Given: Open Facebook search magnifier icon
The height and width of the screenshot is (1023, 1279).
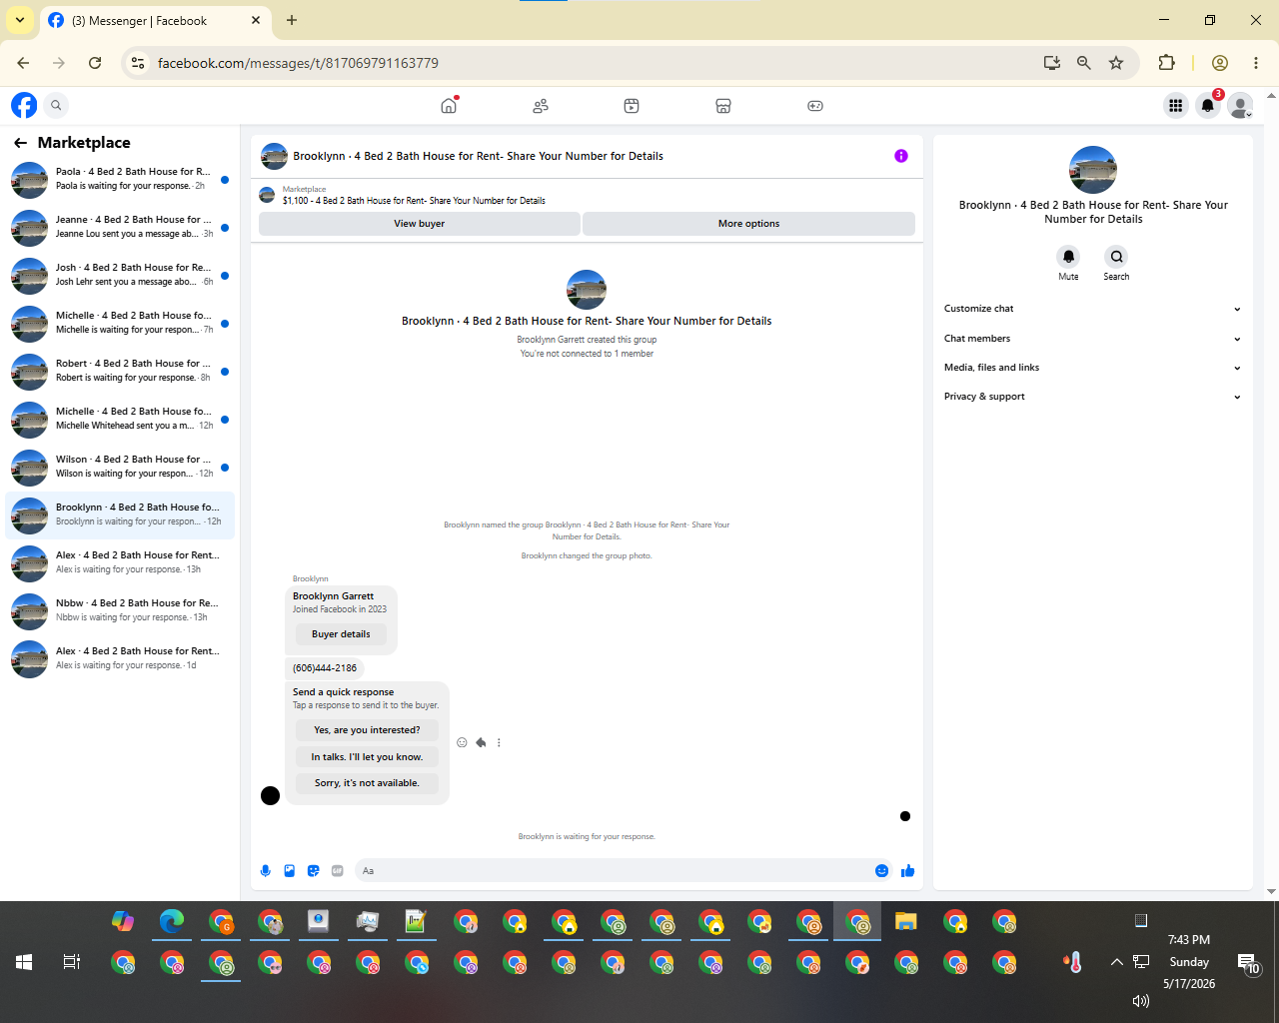Looking at the screenshot, I should tap(57, 105).
